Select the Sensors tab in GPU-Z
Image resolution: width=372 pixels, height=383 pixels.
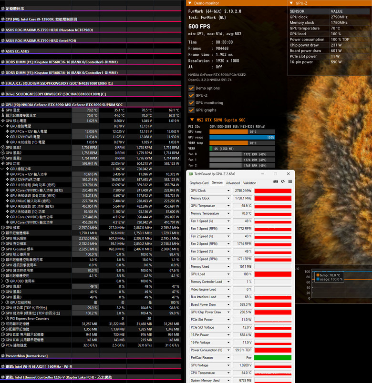(217, 183)
